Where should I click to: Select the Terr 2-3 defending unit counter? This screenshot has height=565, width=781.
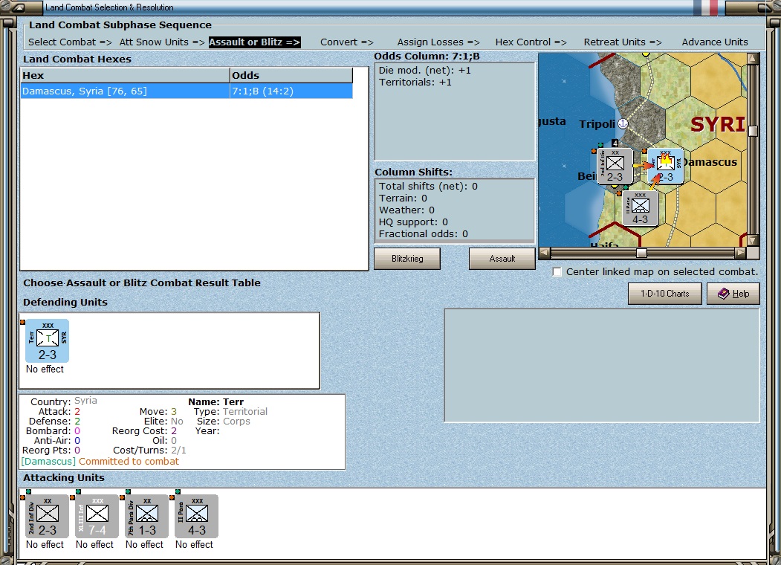click(48, 340)
